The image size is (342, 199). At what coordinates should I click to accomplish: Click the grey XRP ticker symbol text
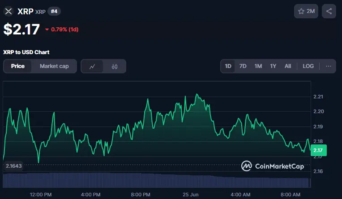coord(40,12)
